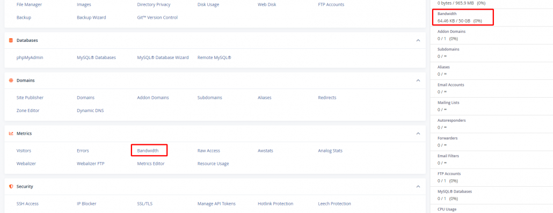
Task: Open Zone Editor
Action: tap(28, 111)
